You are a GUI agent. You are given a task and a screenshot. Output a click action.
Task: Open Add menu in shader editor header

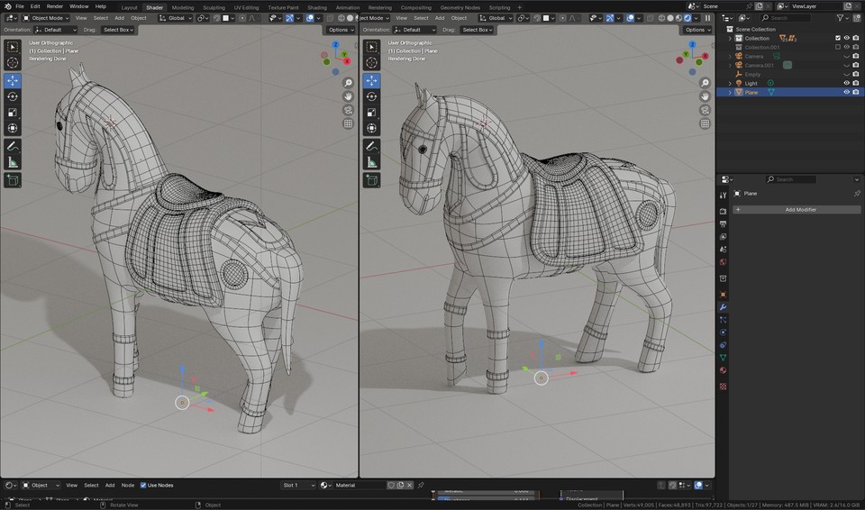coord(110,485)
